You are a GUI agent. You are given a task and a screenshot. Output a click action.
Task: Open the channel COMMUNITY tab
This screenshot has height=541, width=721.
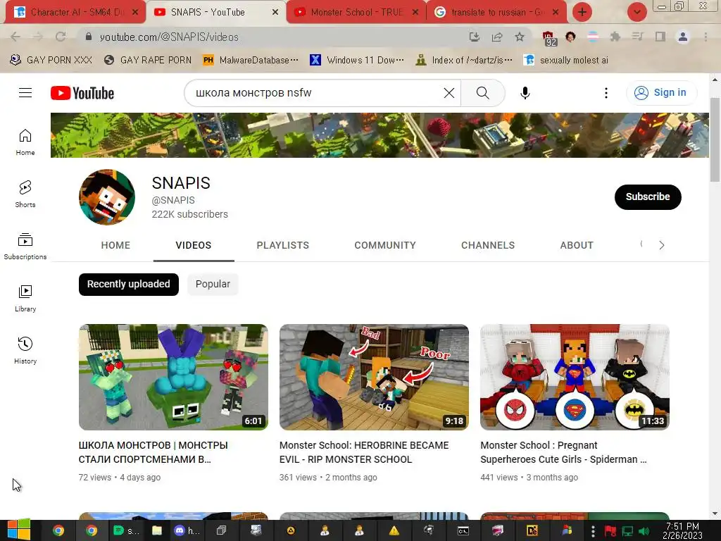tap(385, 245)
